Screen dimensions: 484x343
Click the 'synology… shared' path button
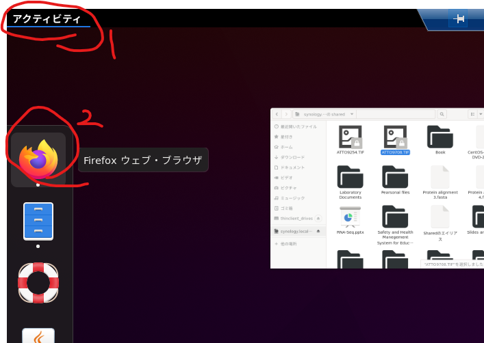click(x=324, y=114)
